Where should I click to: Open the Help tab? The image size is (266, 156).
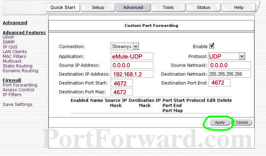(x=239, y=7)
